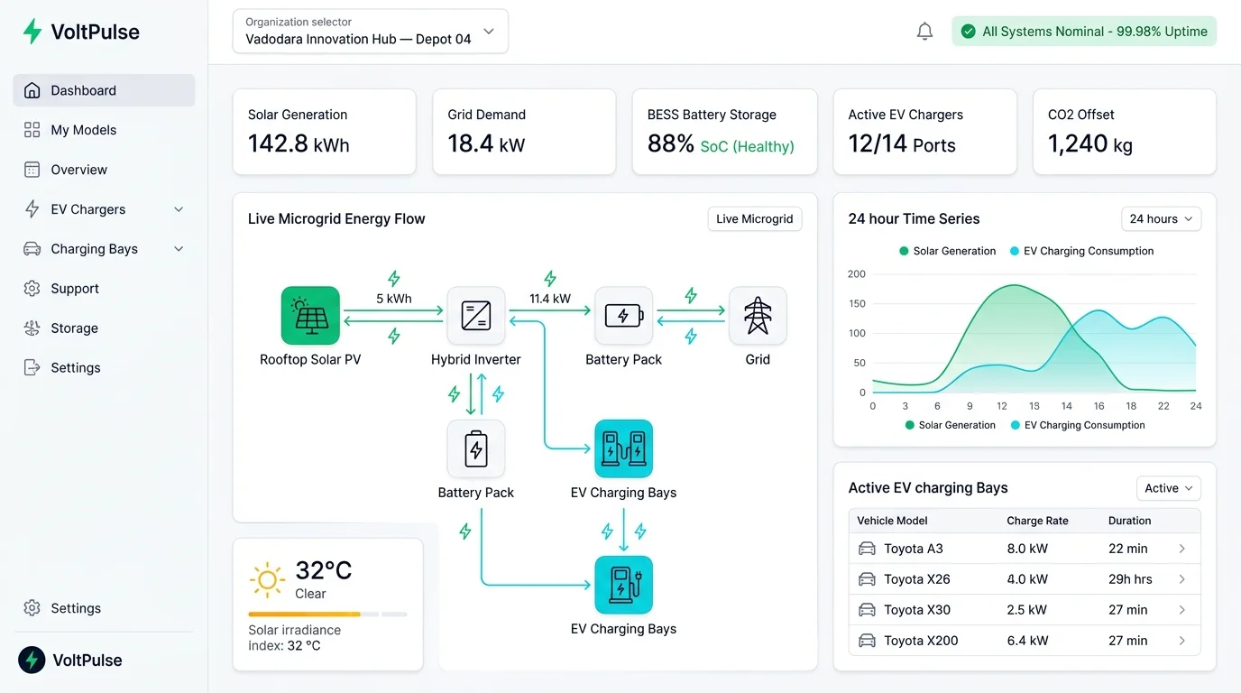Expand Toyota X200 row chevron
Image resolution: width=1241 pixels, height=693 pixels.
(1182, 641)
